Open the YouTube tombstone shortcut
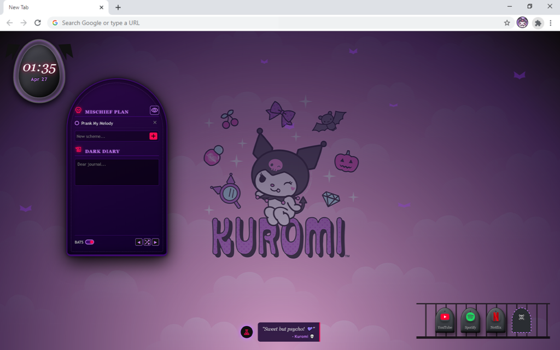 (445, 320)
